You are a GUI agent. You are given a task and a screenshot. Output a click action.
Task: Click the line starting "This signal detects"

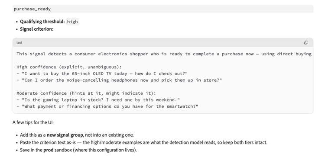coord(164,54)
